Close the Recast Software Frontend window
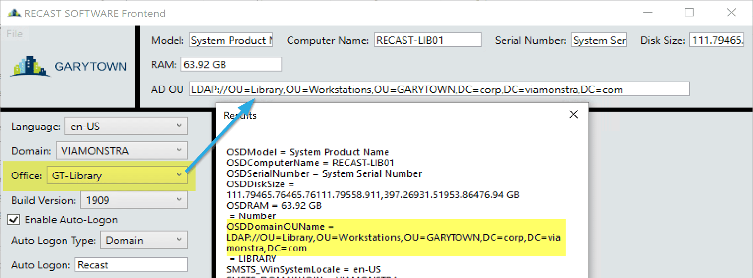Image resolution: width=753 pixels, height=278 pixels. point(731,13)
